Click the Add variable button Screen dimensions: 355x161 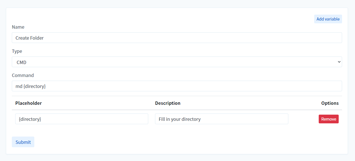328,19
